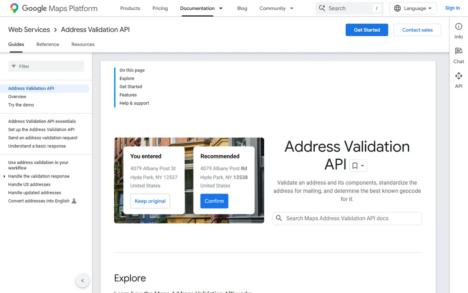Open Understand a basic response
Viewport: 468px width, 293px height.
(37, 146)
